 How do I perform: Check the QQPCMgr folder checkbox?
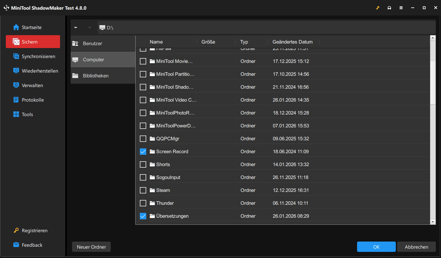click(143, 138)
